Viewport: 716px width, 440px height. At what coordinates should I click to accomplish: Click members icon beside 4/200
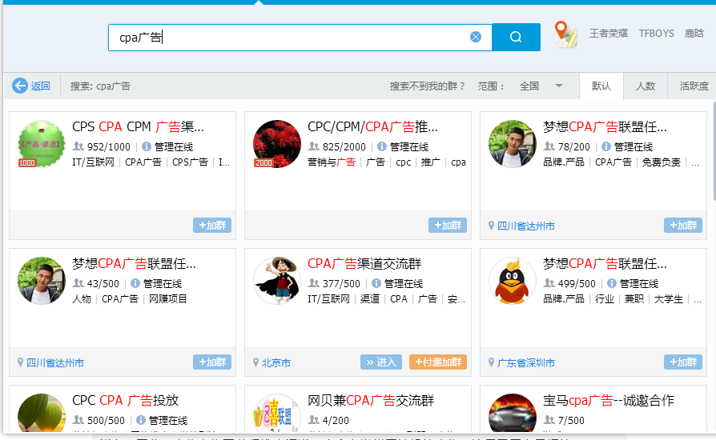(314, 419)
